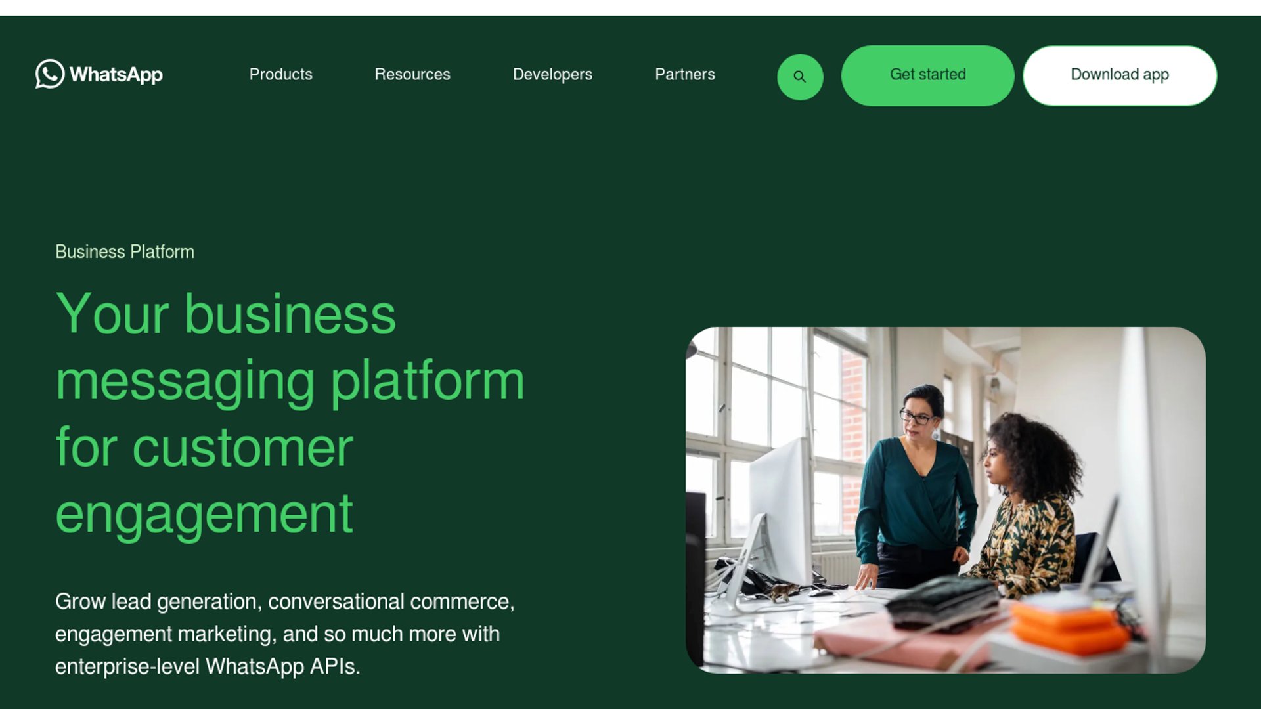Click the "Your business" headline line

[x=226, y=314]
